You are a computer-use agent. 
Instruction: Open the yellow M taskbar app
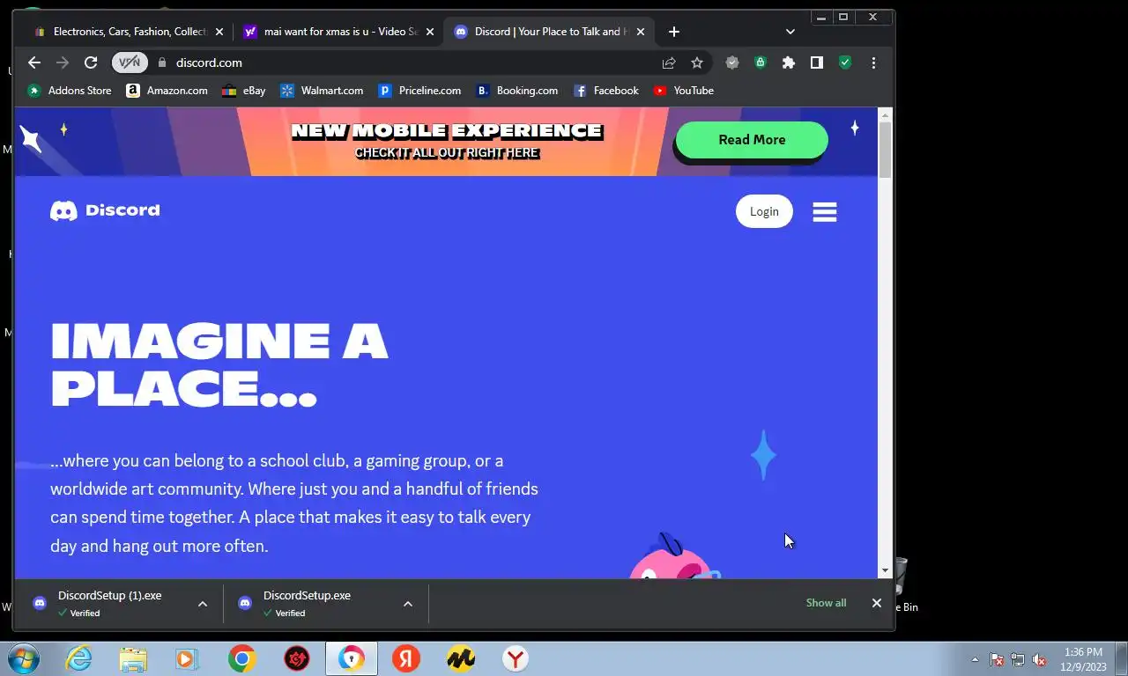[461, 658]
